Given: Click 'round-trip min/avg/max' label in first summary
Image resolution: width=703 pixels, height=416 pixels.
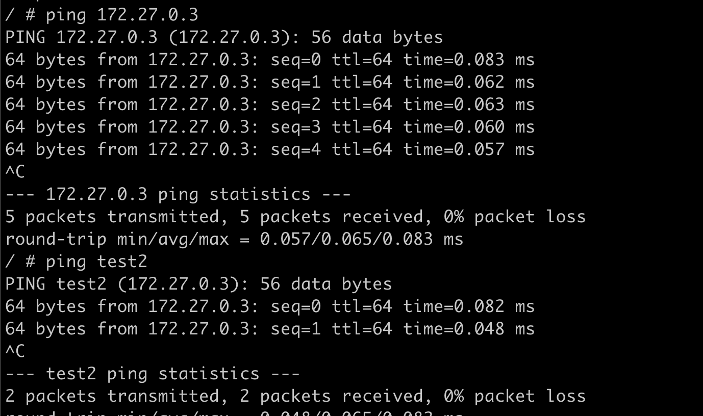Looking at the screenshot, I should (x=117, y=239).
